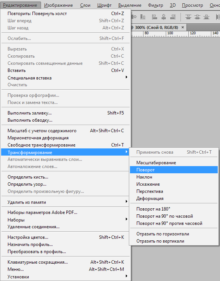Open the Изображение menu
Image resolution: width=220 pixels, height=281 pixels.
pyautogui.click(x=58, y=5)
